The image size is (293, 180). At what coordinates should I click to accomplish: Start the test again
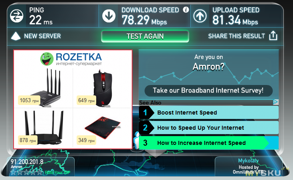(145, 36)
